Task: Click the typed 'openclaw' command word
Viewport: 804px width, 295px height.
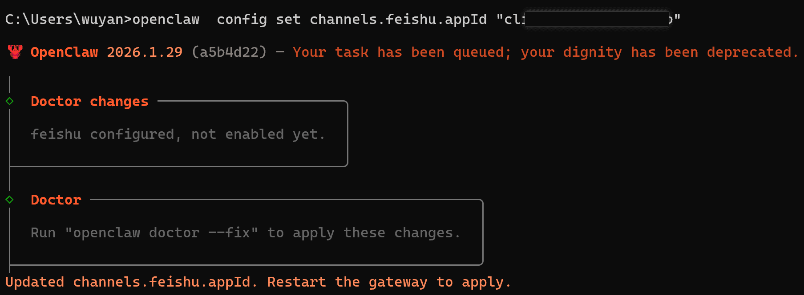Action: (166, 20)
